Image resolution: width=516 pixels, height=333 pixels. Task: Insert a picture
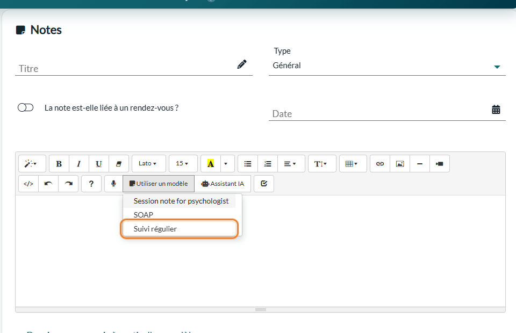point(400,164)
